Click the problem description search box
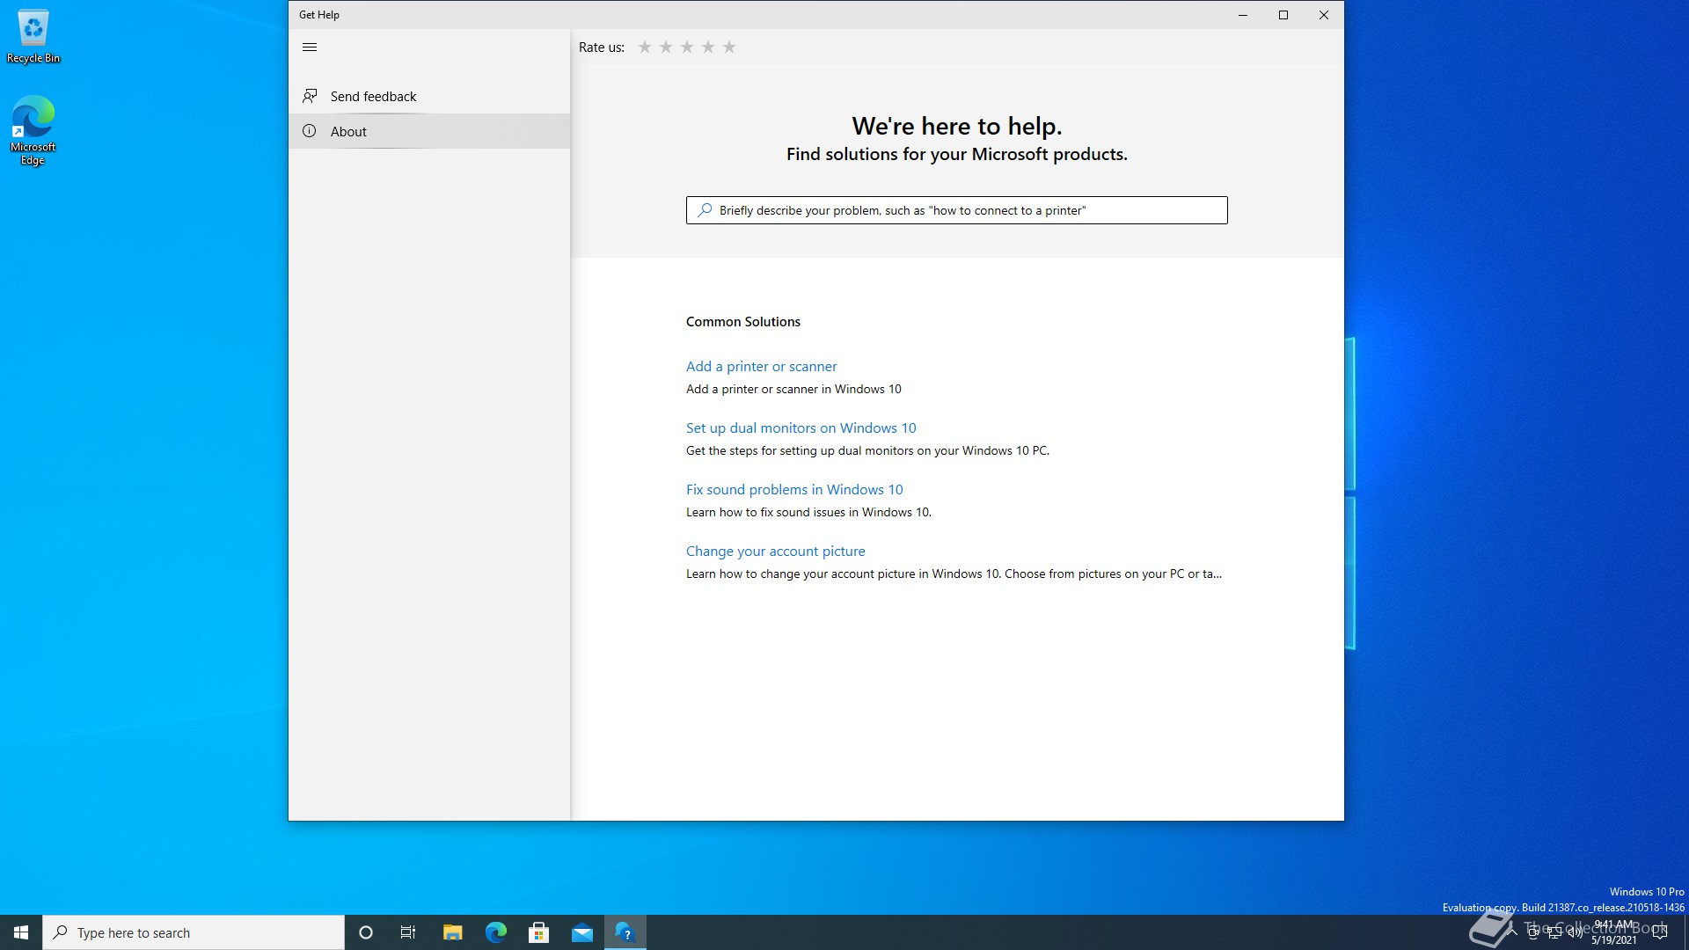This screenshot has width=1689, height=950. click(957, 210)
